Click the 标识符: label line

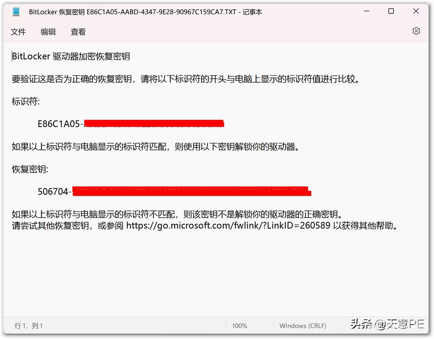coord(26,101)
